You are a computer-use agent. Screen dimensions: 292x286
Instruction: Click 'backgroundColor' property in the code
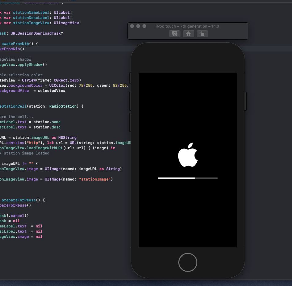coord(25,86)
